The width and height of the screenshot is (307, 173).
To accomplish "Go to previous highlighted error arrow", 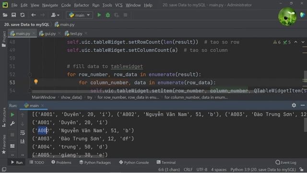I will 295,42.
